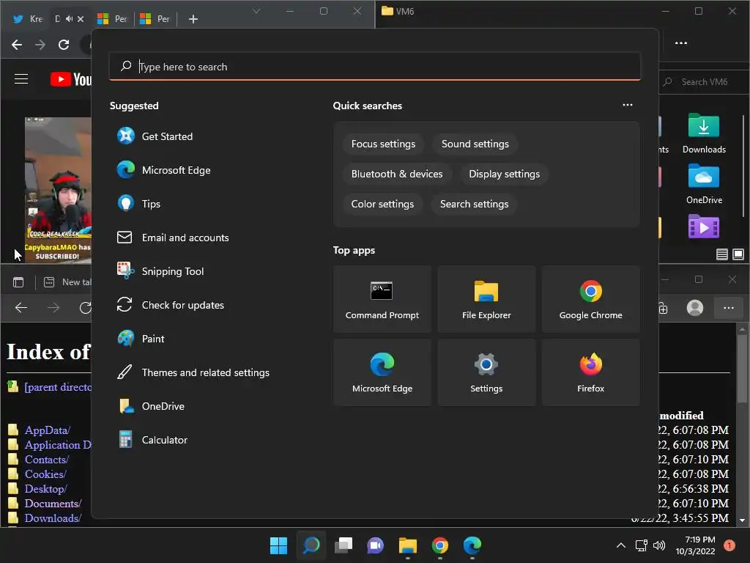The image size is (750, 563).
Task: Open See more menu in VM6 window
Action: 680,43
